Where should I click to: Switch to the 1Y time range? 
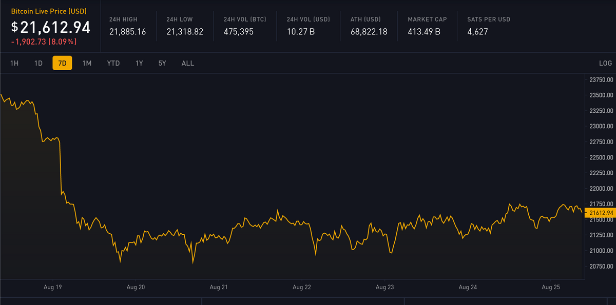(x=139, y=63)
